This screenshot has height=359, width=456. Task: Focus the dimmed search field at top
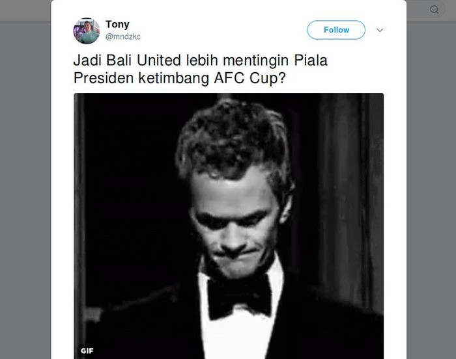pos(425,10)
